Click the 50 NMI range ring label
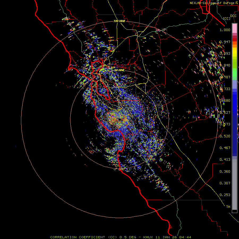239x239 pixels. pyautogui.click(x=119, y=70)
